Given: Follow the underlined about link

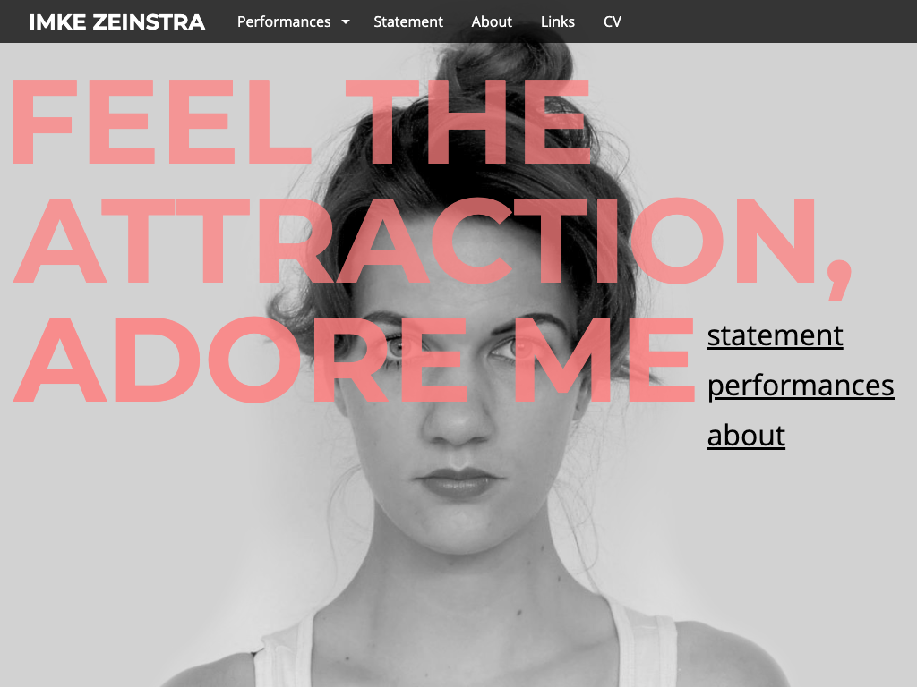Looking at the screenshot, I should pos(746,436).
